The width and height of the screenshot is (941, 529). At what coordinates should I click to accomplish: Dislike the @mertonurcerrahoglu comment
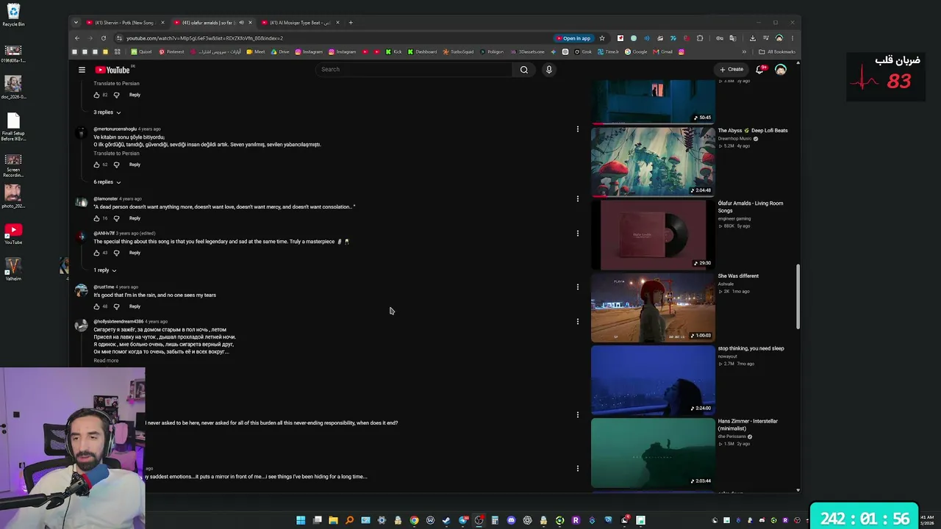(116, 165)
